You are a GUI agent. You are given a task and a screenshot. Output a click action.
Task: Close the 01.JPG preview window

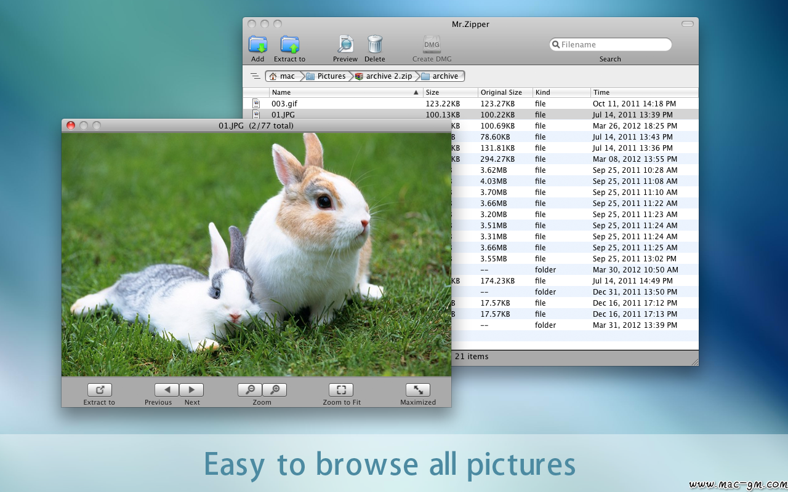click(71, 125)
